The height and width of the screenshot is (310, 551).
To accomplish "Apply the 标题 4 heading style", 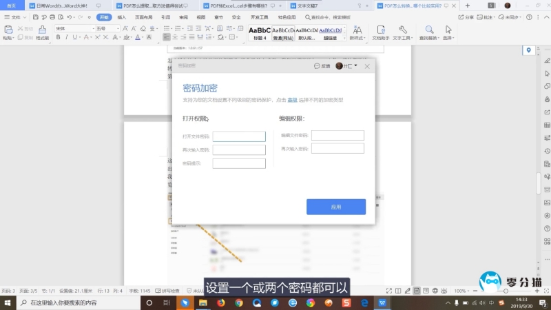I will point(260,32).
